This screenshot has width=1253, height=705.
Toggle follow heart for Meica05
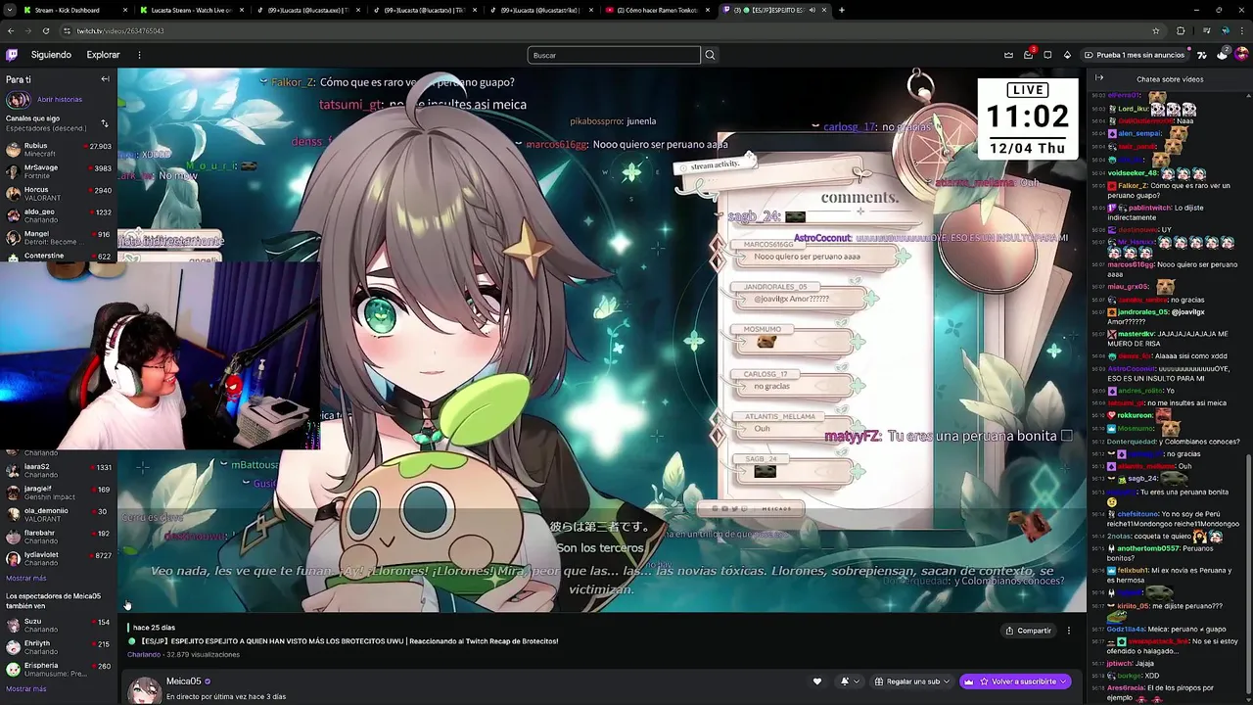[817, 681]
